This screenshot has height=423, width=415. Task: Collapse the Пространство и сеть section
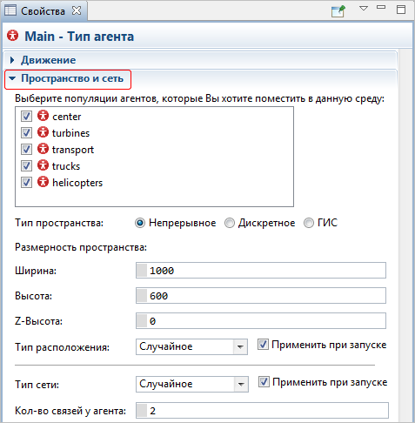(x=12, y=78)
